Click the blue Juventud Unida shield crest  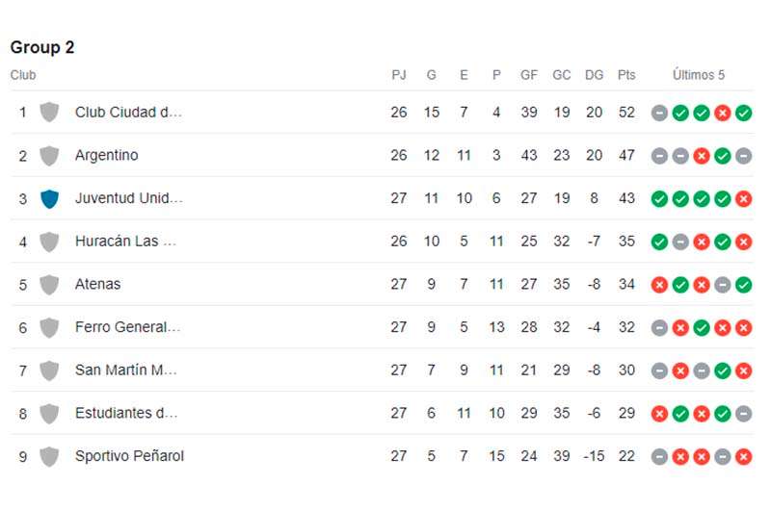point(49,198)
